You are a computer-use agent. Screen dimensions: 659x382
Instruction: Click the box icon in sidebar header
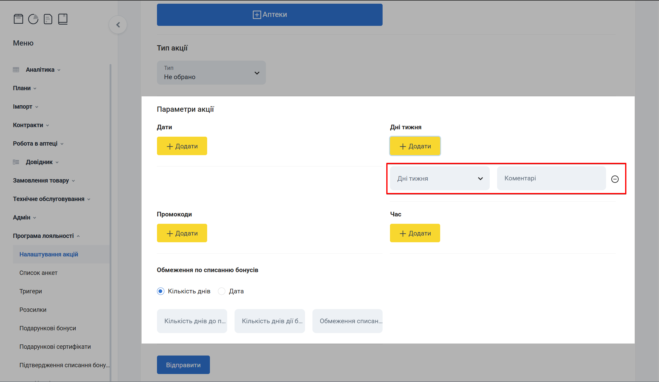pyautogui.click(x=18, y=19)
